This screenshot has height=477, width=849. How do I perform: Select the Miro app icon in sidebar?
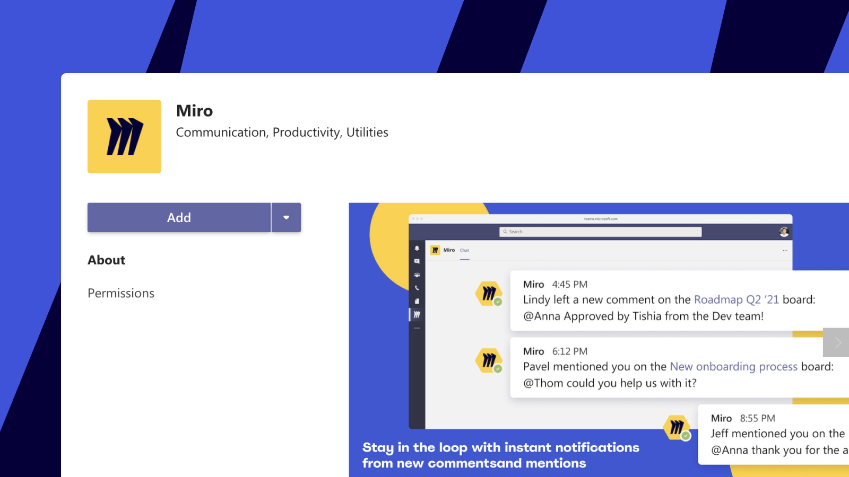click(417, 315)
